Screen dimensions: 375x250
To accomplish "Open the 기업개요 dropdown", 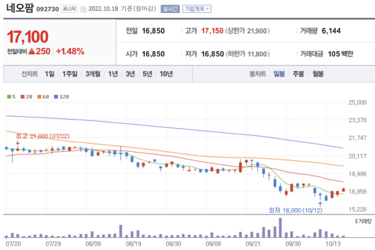I will [197, 9].
